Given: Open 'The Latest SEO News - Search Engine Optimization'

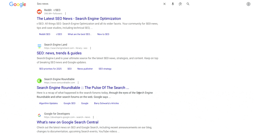Looking at the screenshot, I should [x=79, y=19].
